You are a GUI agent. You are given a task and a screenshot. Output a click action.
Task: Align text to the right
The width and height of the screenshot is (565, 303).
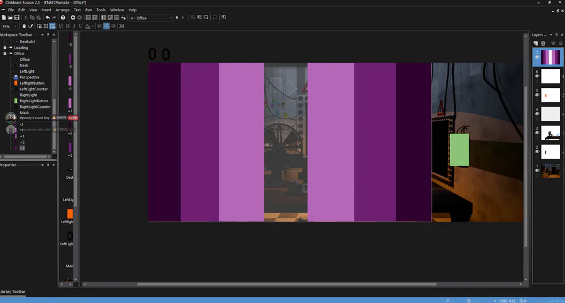click(x=113, y=26)
